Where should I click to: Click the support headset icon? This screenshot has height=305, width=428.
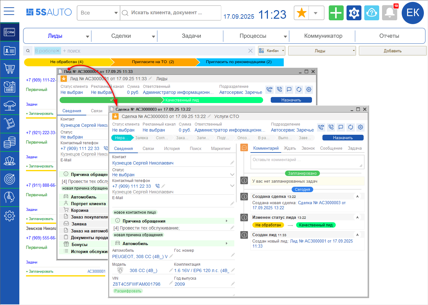[372, 13]
